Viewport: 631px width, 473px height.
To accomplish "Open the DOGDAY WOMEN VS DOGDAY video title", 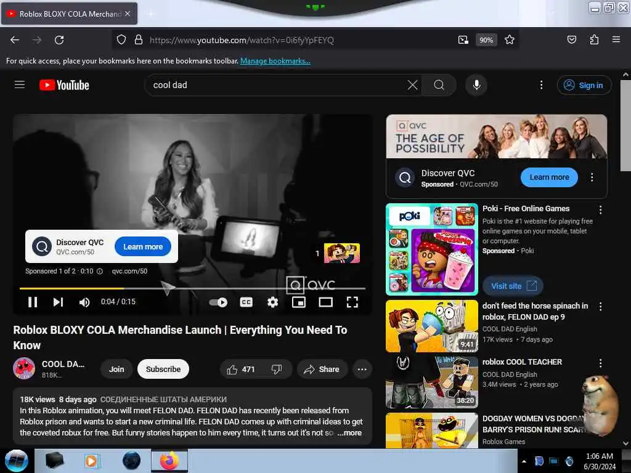I will 534,424.
